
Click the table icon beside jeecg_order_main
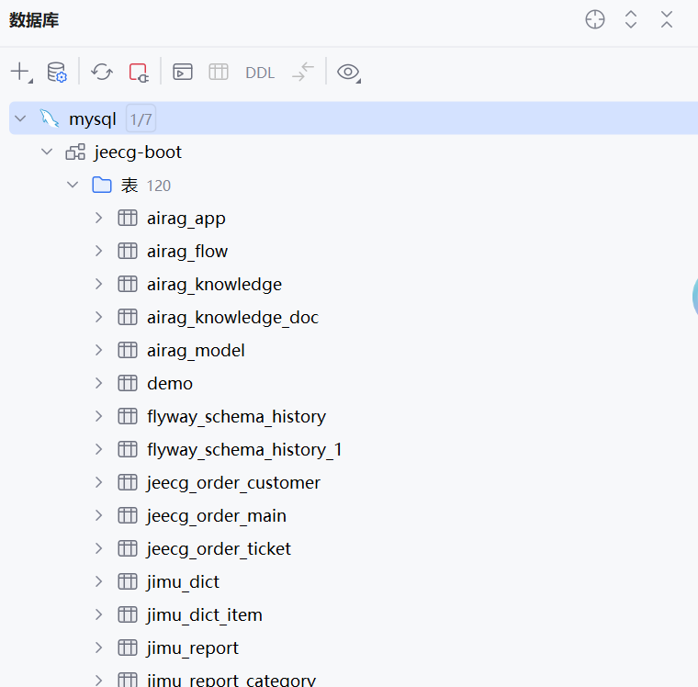click(x=128, y=515)
